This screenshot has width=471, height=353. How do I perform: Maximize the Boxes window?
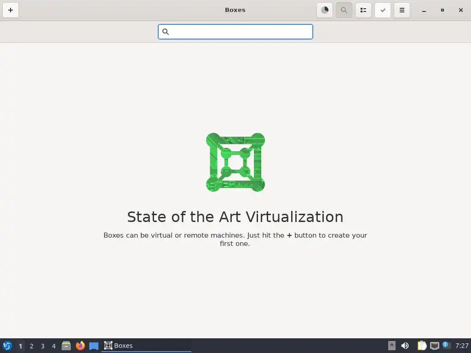[442, 10]
